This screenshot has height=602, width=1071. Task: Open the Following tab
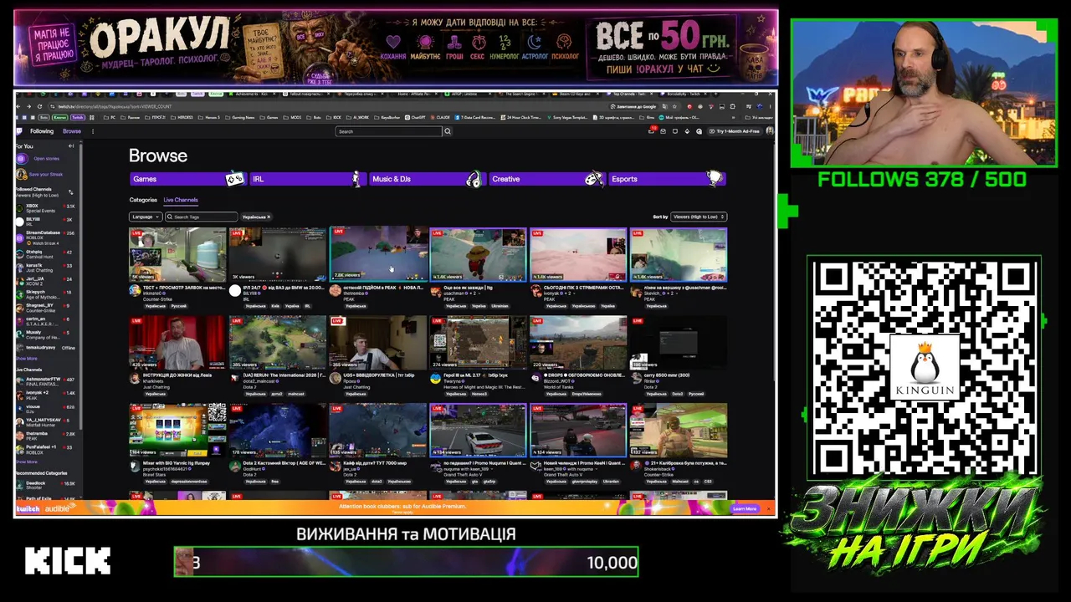click(x=42, y=131)
